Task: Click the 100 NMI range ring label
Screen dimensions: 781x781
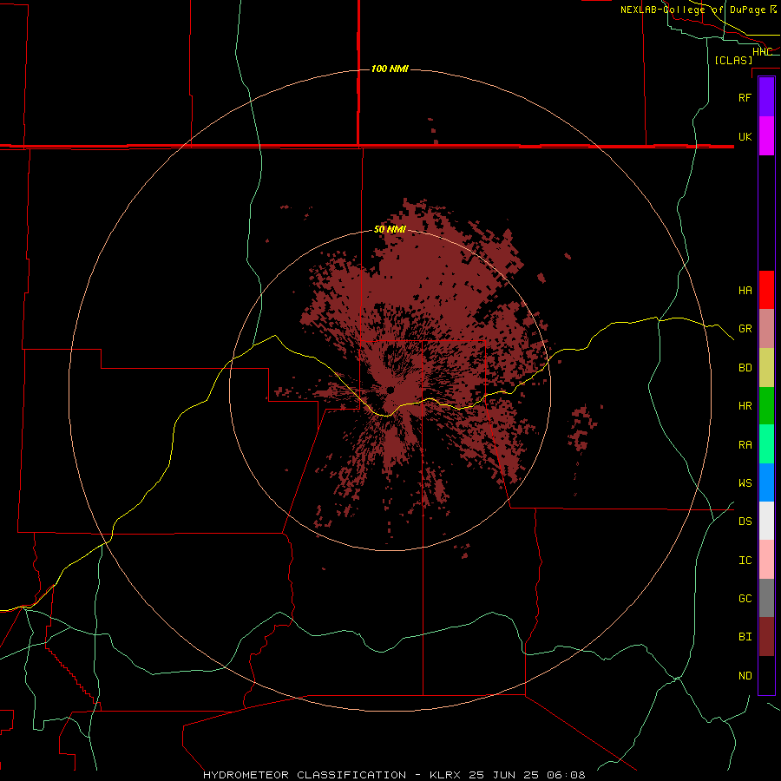Action: click(x=390, y=69)
